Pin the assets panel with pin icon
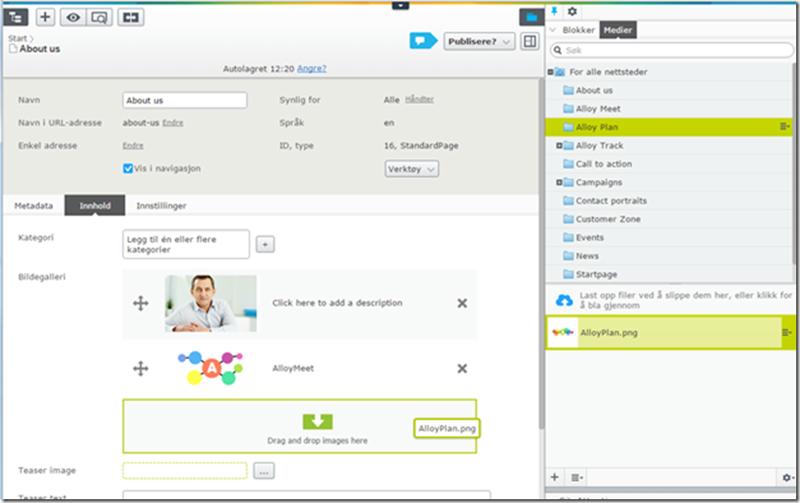Screen dimensions: 800x503 [554, 11]
